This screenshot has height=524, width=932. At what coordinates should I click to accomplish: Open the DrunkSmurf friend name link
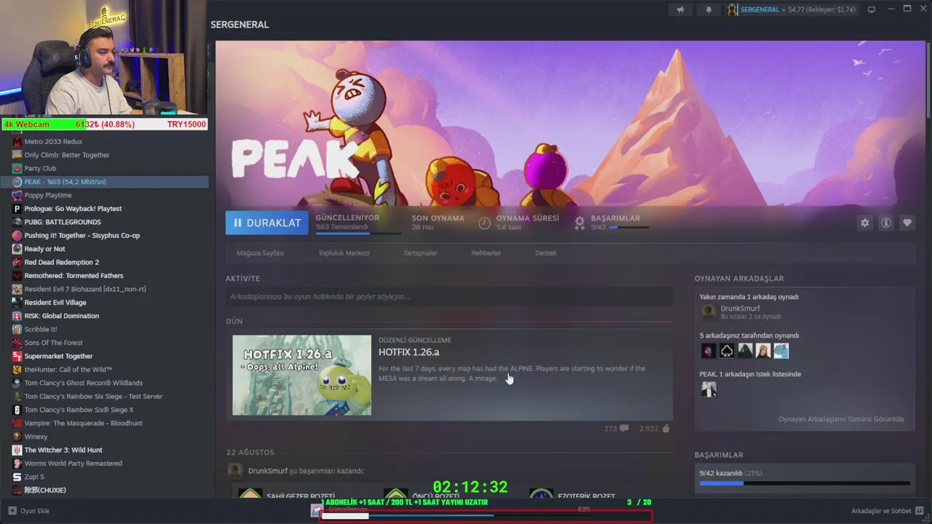point(740,309)
